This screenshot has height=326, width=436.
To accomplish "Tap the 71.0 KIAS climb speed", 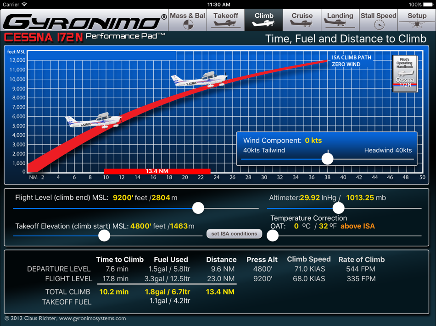I will [x=309, y=269].
